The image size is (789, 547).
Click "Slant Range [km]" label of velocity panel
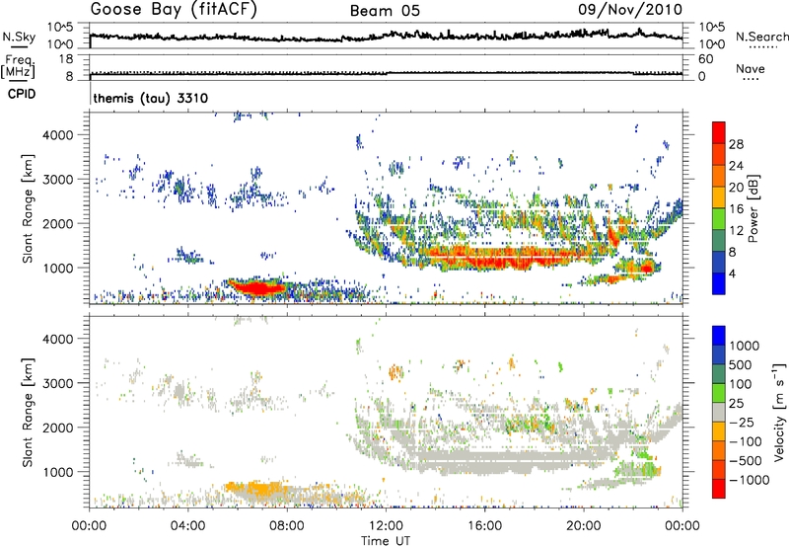pos(28,413)
